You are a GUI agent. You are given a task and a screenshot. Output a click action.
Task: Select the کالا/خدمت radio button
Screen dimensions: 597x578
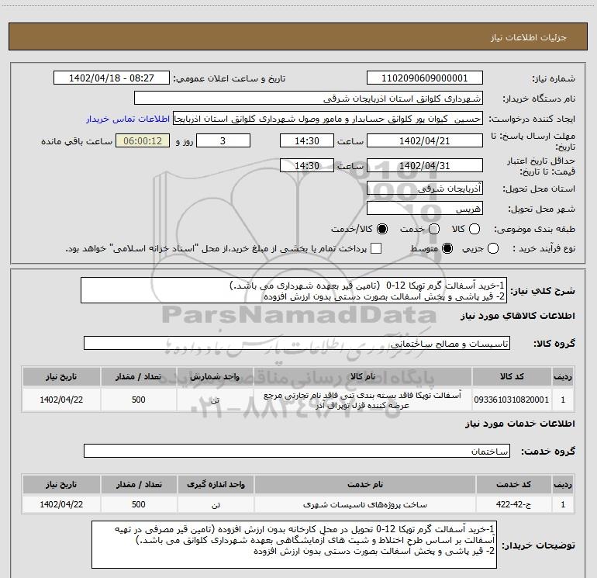click(x=382, y=229)
